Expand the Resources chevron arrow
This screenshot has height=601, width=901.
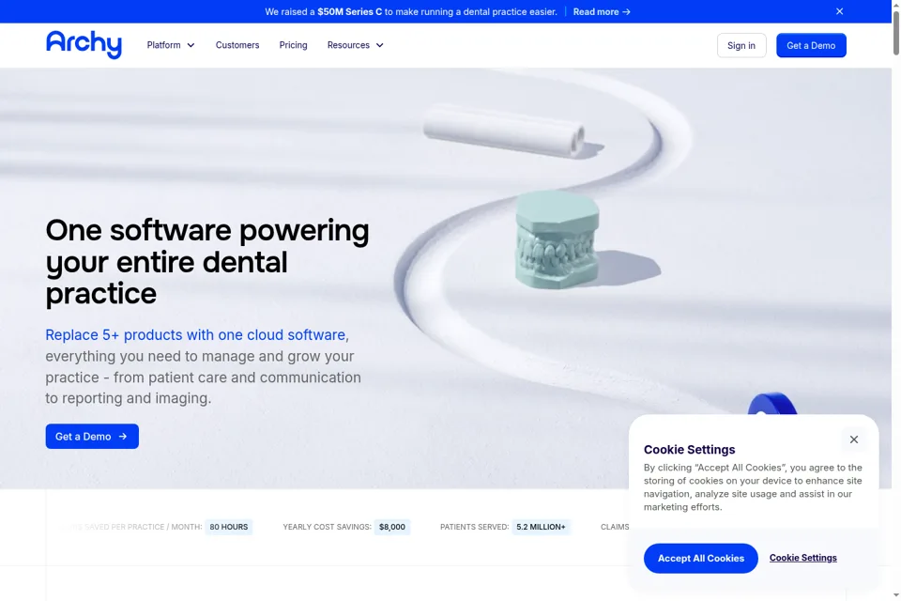(380, 45)
